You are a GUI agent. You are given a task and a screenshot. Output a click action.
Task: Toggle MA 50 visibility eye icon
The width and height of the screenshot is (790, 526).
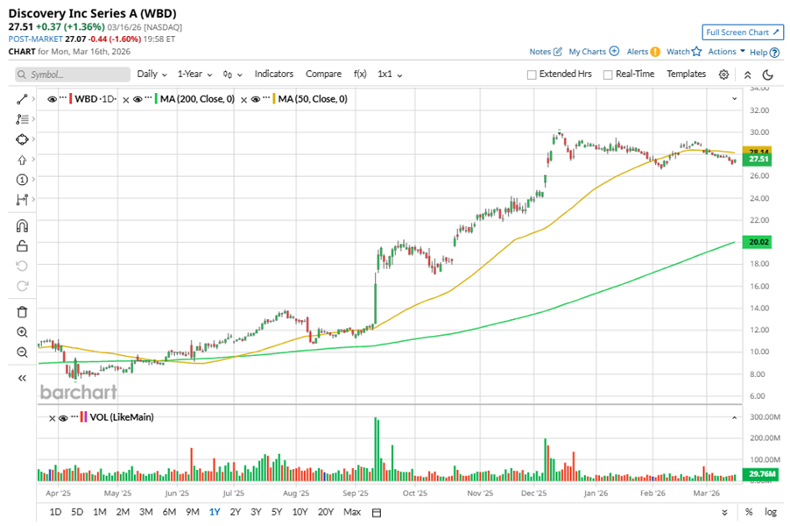point(256,99)
